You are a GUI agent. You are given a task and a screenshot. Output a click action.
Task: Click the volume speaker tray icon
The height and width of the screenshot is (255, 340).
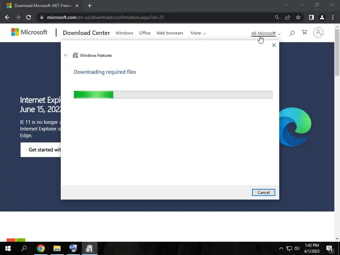297,248
